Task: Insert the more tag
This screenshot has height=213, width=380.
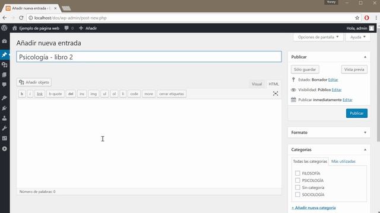Action: (x=148, y=93)
